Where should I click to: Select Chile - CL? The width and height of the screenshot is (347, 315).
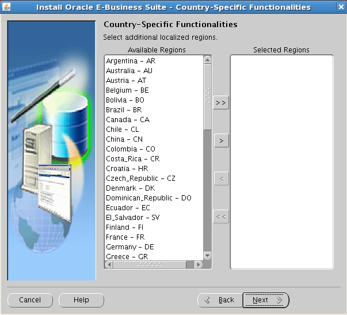click(154, 129)
